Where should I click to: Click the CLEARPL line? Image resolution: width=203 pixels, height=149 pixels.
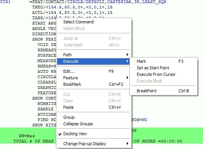pos(47,82)
